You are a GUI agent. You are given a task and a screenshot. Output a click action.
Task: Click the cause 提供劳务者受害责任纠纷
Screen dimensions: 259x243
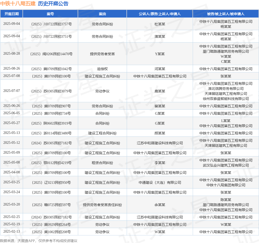click(102, 205)
